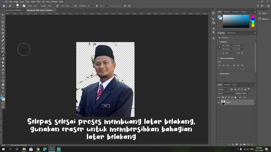Viewport: 271px width, 152px height.
Task: Select the Layer 0 thumbnail
Action: point(223,103)
